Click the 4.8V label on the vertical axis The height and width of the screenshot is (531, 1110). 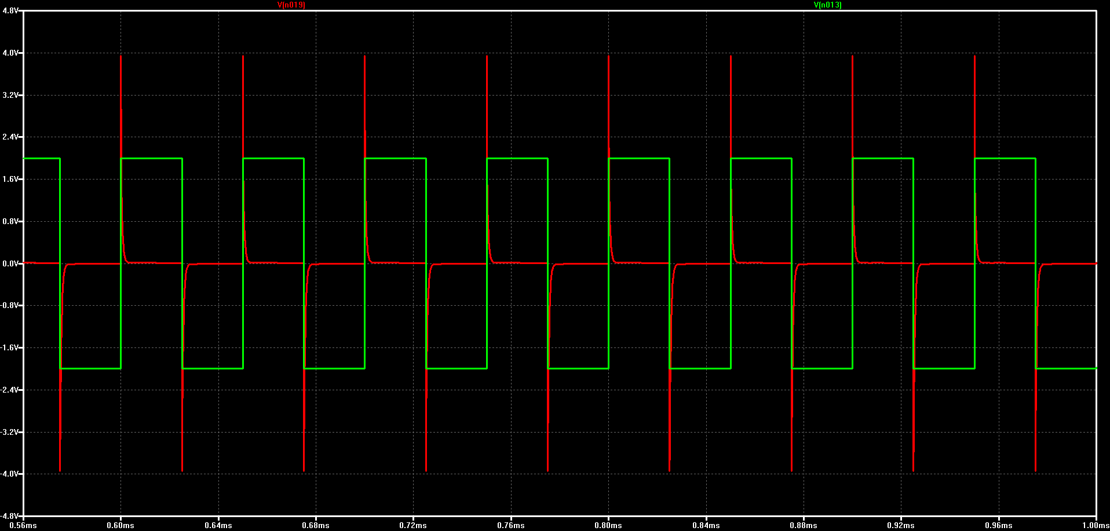pos(10,10)
